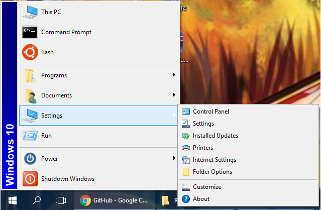Click the Documents user folder icon

(x=30, y=96)
